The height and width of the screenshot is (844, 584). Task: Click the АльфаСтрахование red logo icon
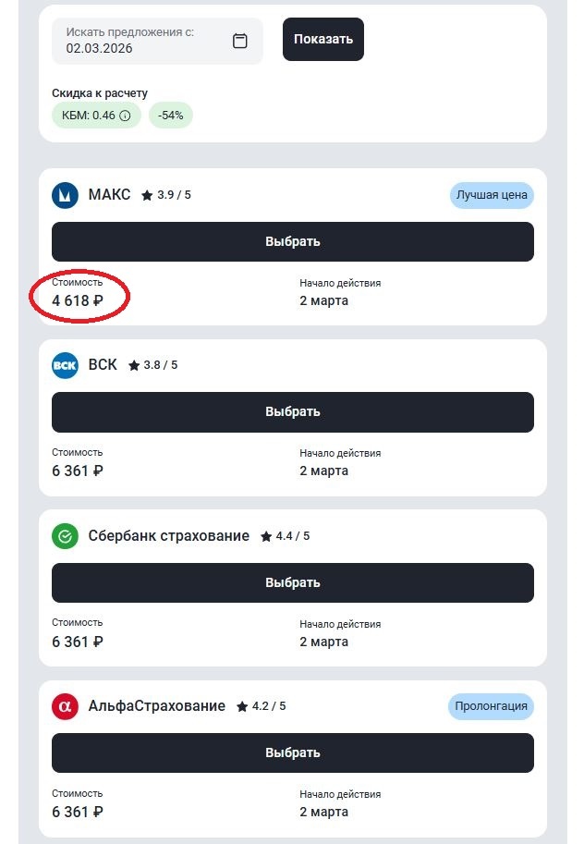(x=65, y=706)
